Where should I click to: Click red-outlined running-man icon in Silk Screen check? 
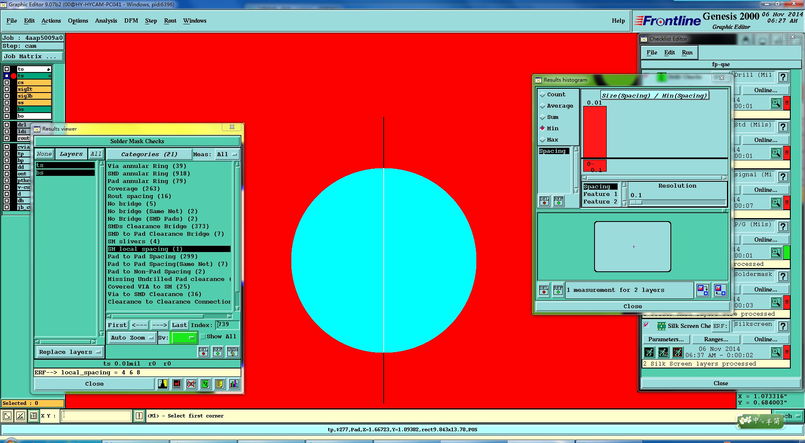(x=678, y=352)
